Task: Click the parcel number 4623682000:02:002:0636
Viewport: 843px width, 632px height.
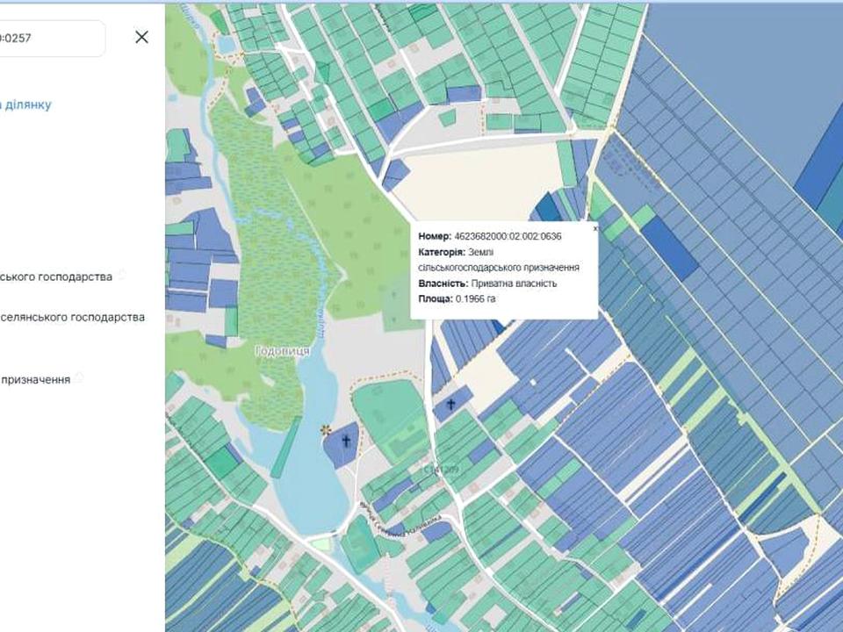Action: (x=508, y=236)
